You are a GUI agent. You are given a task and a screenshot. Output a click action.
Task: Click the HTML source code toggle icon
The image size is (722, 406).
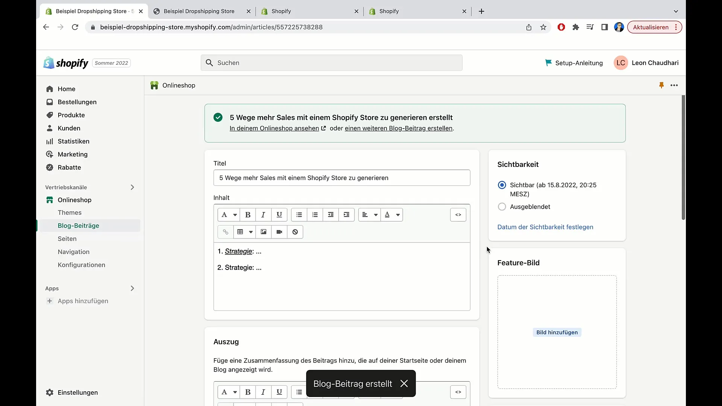click(458, 215)
